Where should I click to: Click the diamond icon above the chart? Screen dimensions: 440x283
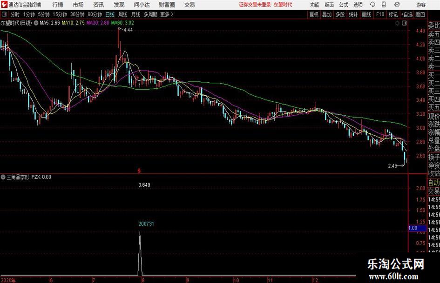click(x=397, y=23)
